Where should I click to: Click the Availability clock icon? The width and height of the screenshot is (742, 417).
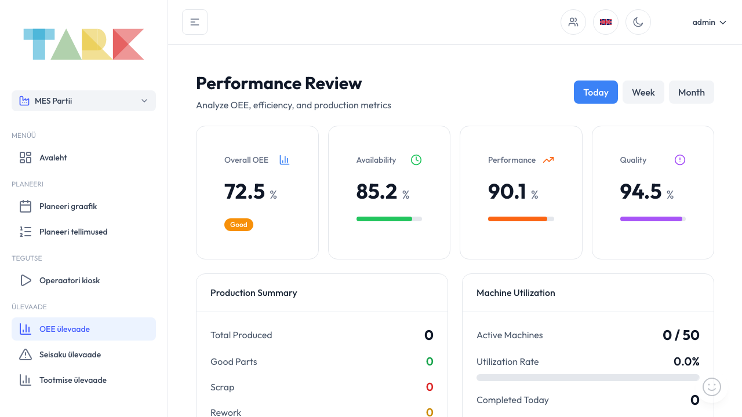click(416, 160)
